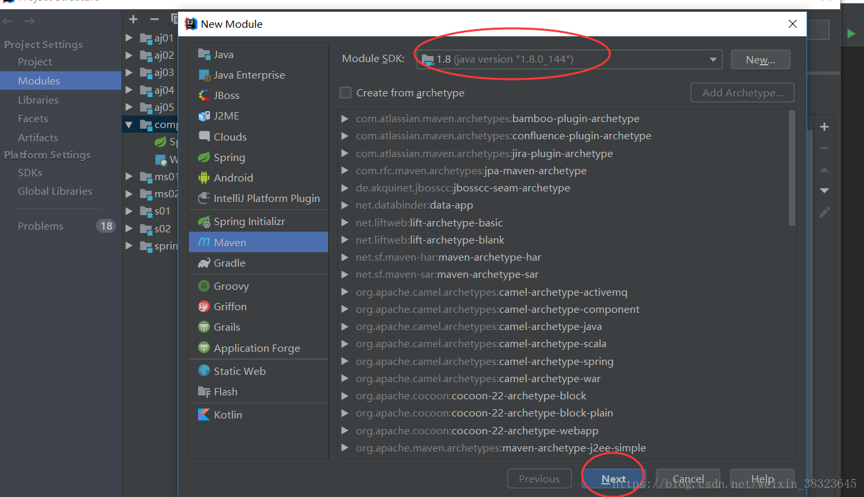Select Clouds module type
This screenshot has height=497, width=864.
click(258, 137)
